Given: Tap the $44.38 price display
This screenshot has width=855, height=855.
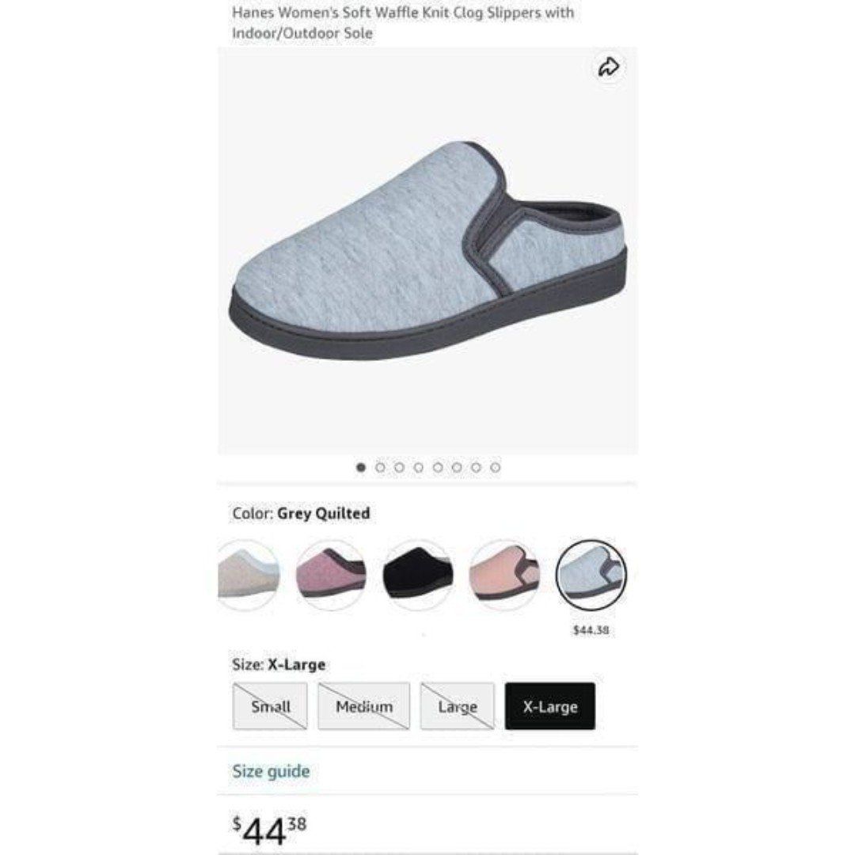Looking at the screenshot, I should tap(269, 830).
